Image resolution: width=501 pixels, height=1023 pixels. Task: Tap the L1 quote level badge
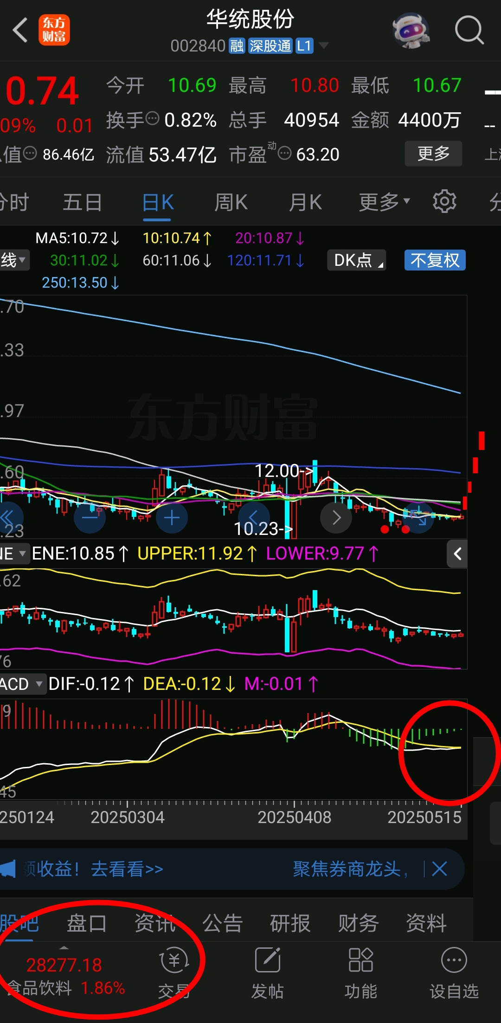point(304,46)
